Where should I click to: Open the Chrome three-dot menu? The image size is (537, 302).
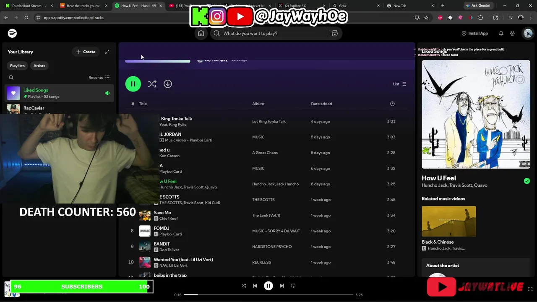[530, 18]
